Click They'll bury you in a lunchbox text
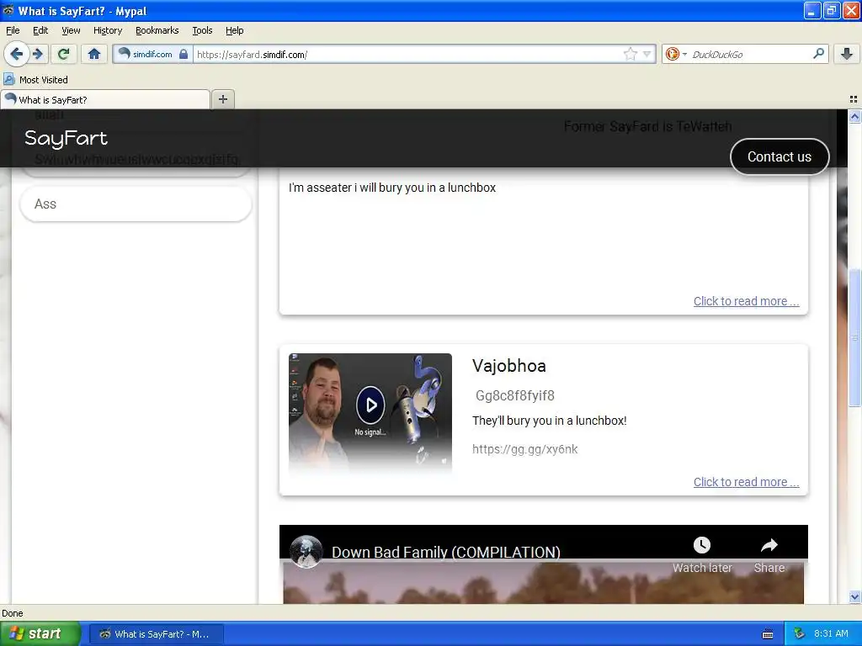 tap(549, 421)
